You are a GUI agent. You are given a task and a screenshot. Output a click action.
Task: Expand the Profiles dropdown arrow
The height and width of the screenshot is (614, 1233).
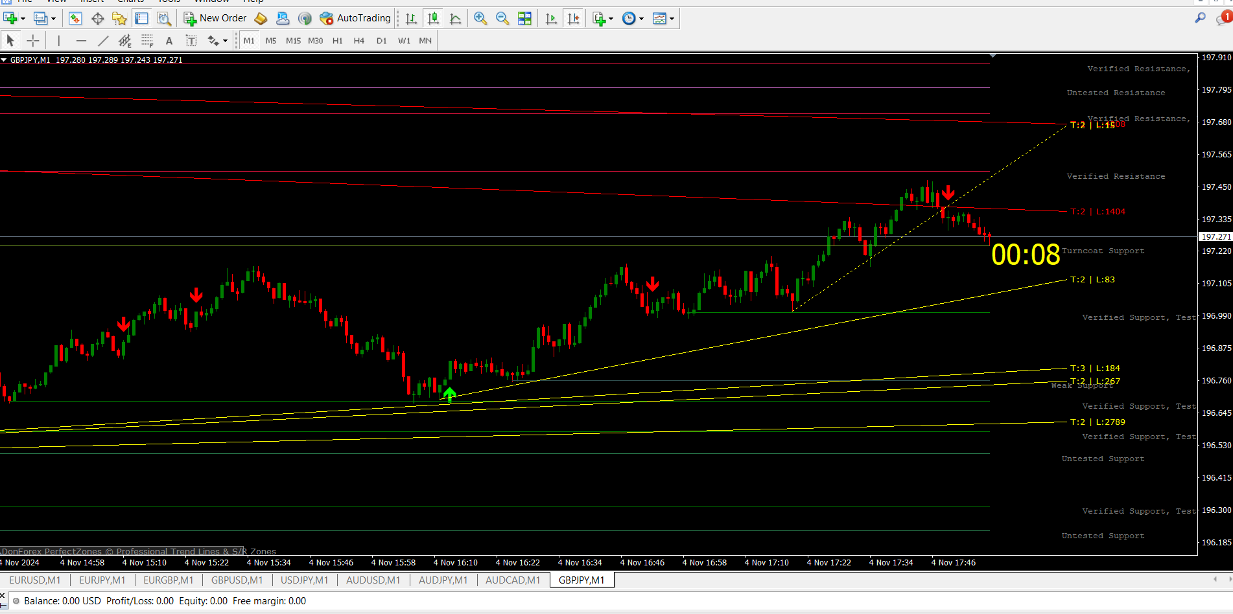(x=53, y=19)
